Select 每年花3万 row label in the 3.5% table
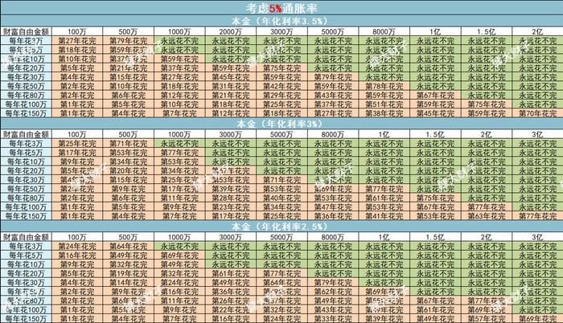563x323 pixels. click(x=27, y=40)
